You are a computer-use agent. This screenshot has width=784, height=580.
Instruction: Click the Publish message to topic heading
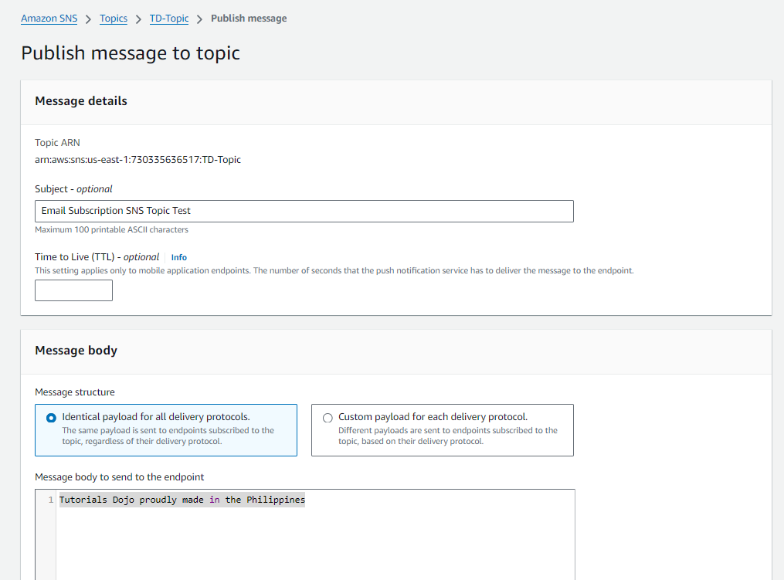[x=131, y=53]
